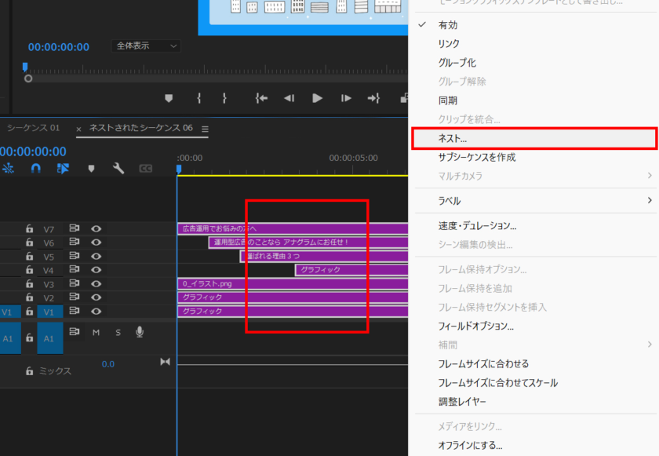
Task: Mute audio track A1 with M button
Action: 96,332
